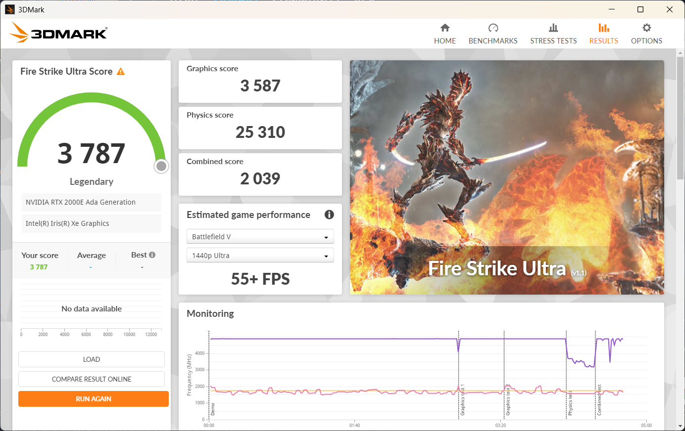Viewport: 685px width, 431px height.
Task: Show info for Estimated game performance
Action: 329,215
